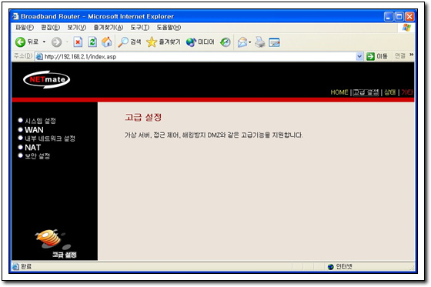Select the 고급 설정 top navigation link

tap(366, 92)
